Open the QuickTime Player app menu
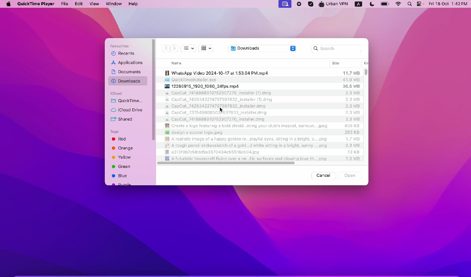Viewport: 471px width, 277px height. 36,4
